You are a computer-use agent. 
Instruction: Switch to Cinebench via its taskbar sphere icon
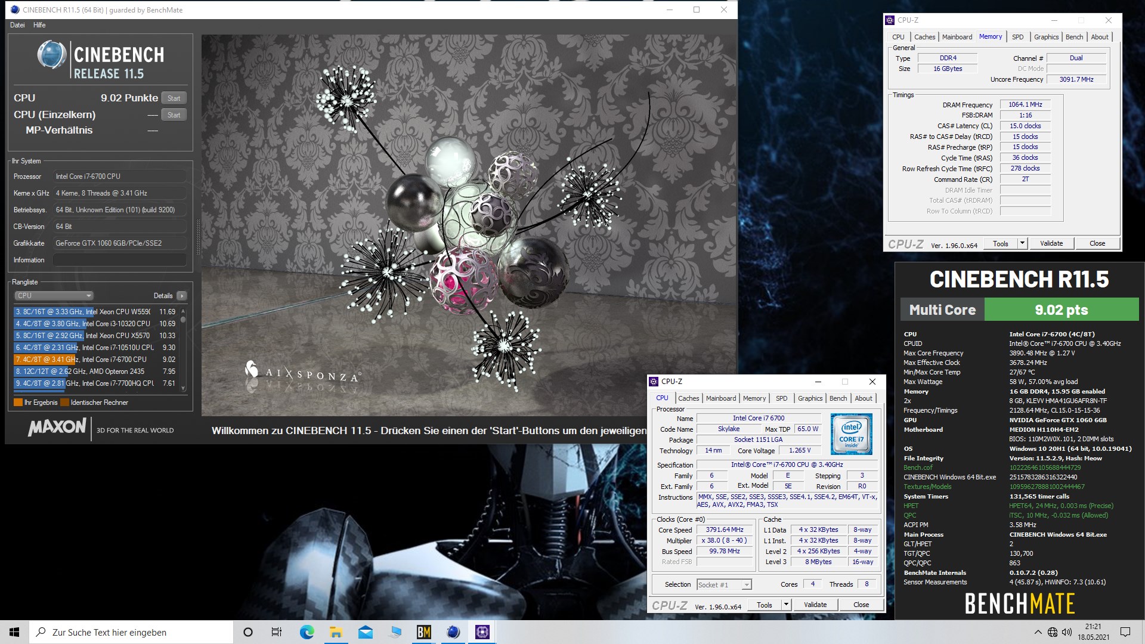[x=453, y=632]
